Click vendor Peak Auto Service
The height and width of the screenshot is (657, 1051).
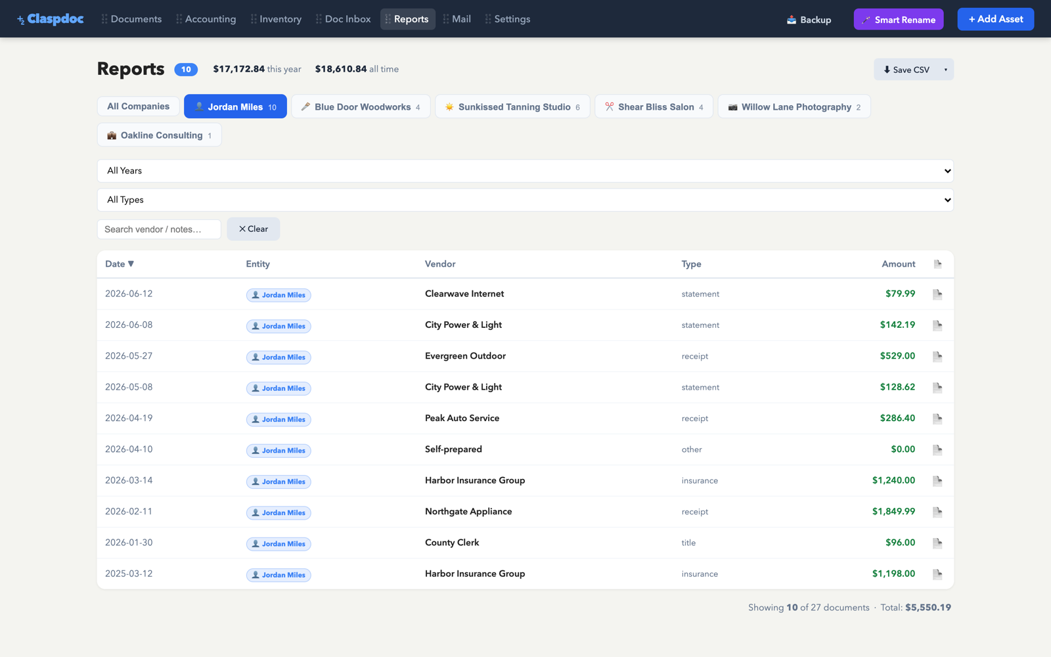(x=462, y=419)
